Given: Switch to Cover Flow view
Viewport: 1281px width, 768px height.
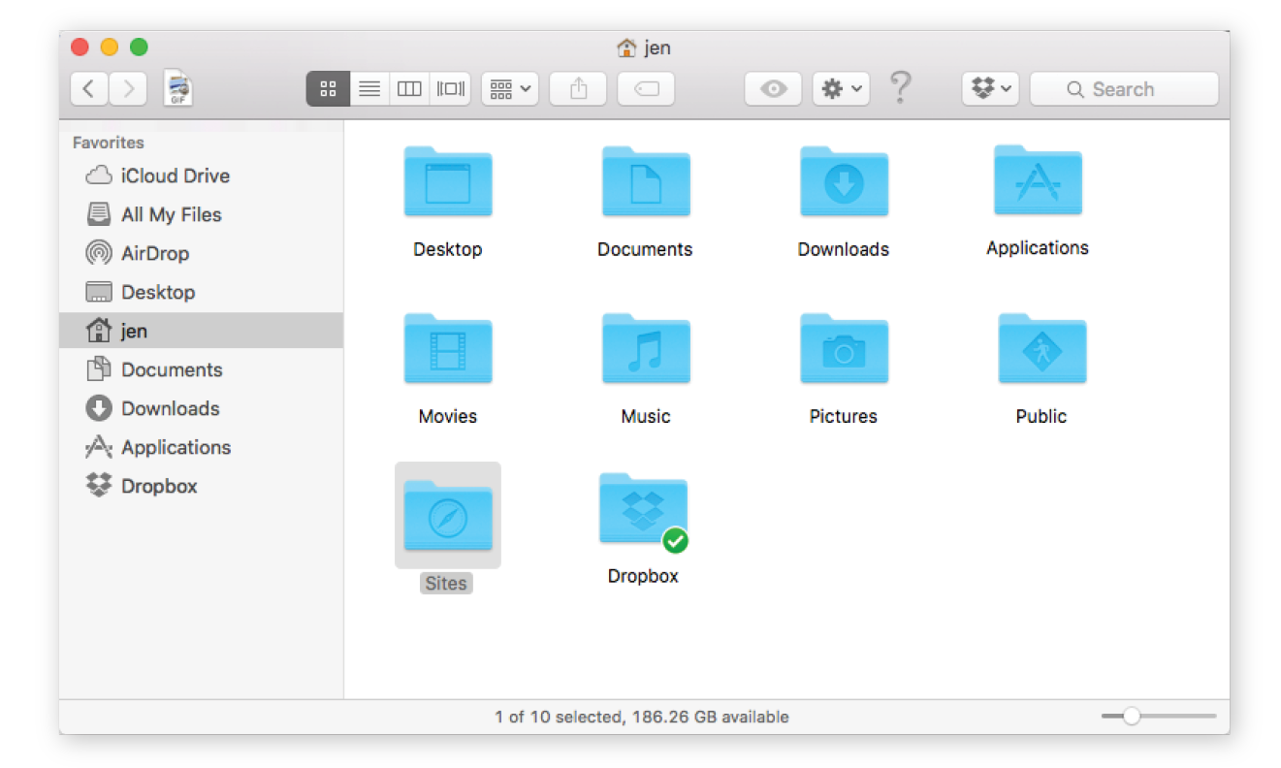Looking at the screenshot, I should point(450,89).
